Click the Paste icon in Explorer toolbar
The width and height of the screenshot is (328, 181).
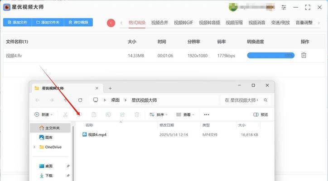(94, 114)
